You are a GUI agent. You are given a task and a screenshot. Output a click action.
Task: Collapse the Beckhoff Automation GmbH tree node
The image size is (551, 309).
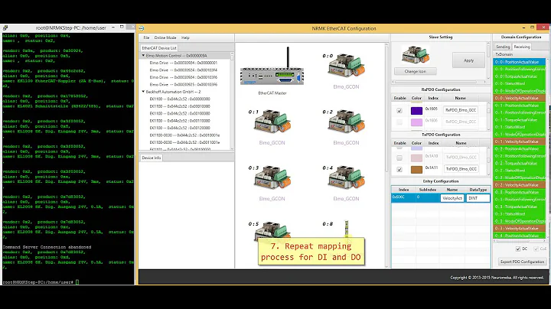pos(143,92)
